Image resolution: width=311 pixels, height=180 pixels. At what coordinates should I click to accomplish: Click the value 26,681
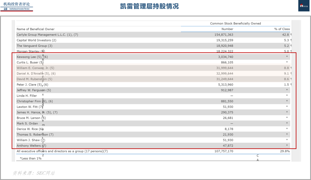(x=228, y=118)
